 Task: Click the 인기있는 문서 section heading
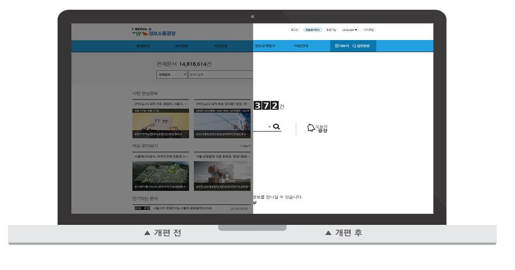(145, 198)
